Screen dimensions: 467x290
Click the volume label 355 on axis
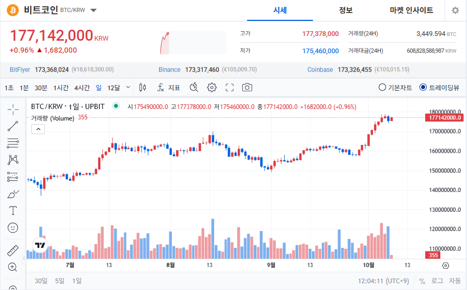click(x=434, y=255)
